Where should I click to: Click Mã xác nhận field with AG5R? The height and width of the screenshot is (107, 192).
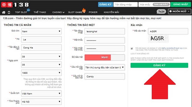click(168, 31)
